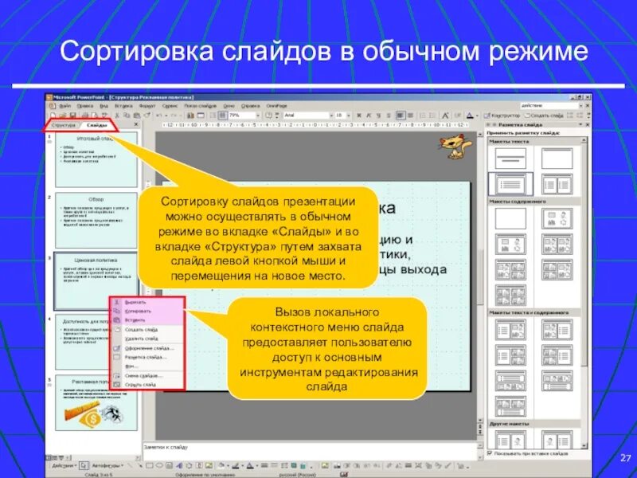Image resolution: width=637 pixels, height=478 pixels.
Task: Open the Arial font name dropdown
Action: (x=331, y=116)
